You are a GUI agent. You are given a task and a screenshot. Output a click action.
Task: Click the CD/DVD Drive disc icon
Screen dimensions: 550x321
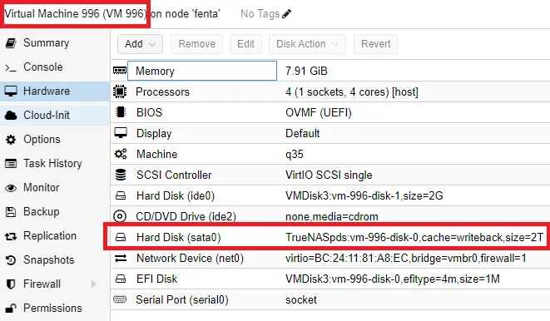120,216
